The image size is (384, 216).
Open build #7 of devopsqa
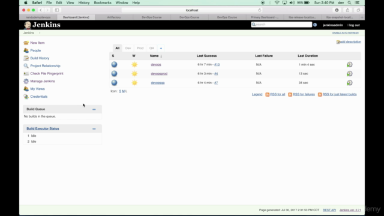tap(216, 83)
